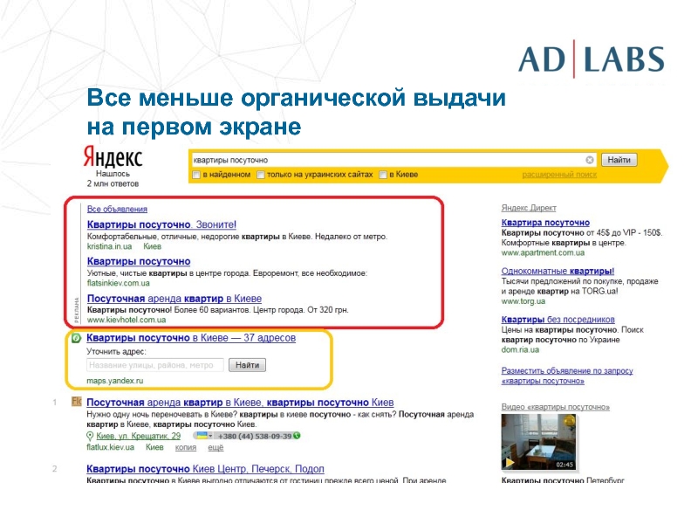698x524 pixels.
Task: Click the kristina.in.ua URL text
Action: click(110, 246)
